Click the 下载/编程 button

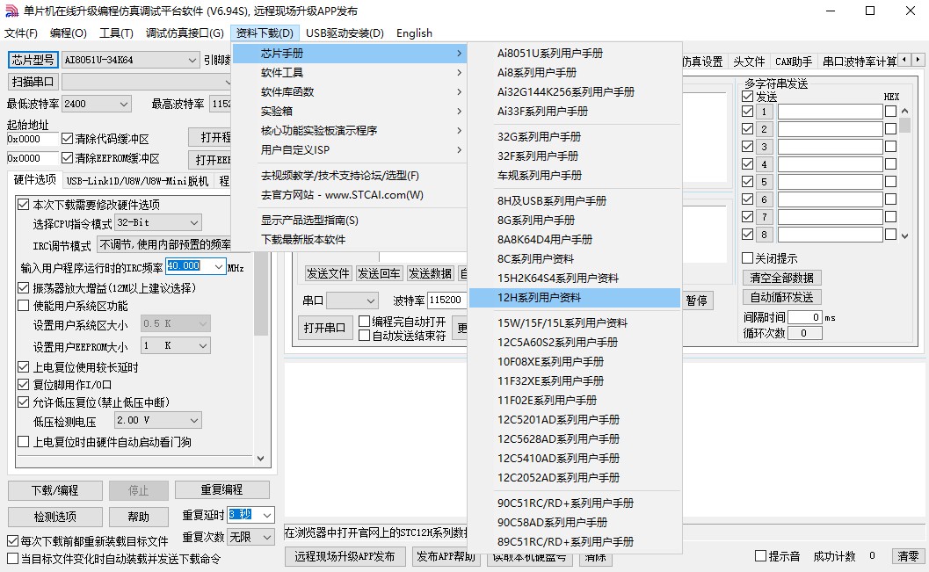tap(55, 490)
